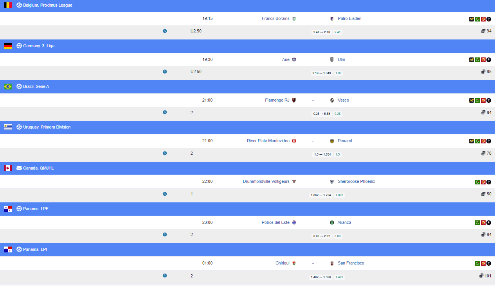495x286 pixels.
Task: Click green bookmaker icon in Chiriqui row
Action: [x=477, y=263]
